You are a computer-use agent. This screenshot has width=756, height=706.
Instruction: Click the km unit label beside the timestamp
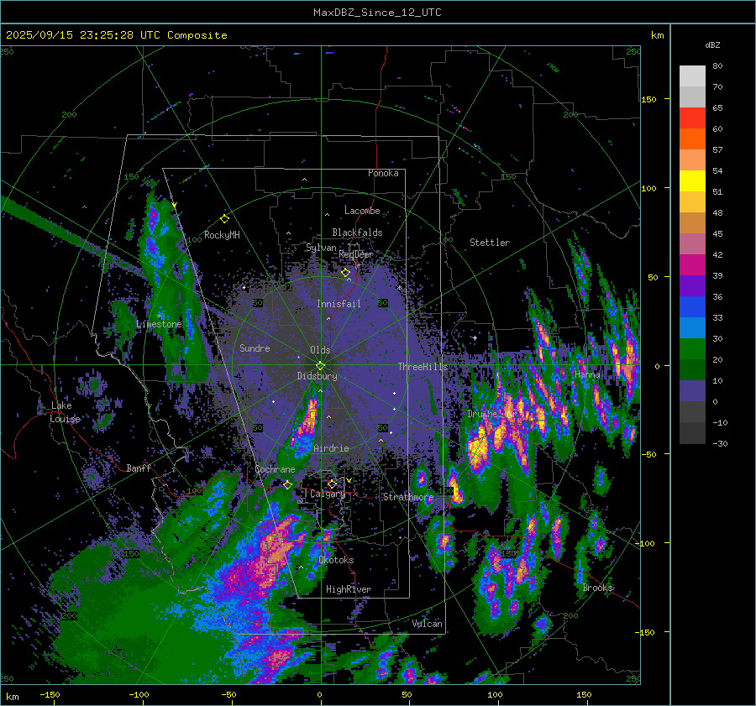(657, 35)
